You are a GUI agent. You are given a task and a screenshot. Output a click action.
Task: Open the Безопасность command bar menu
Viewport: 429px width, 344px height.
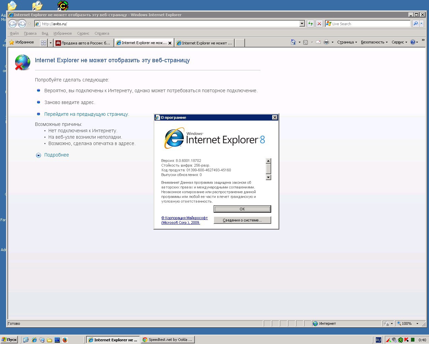click(374, 42)
